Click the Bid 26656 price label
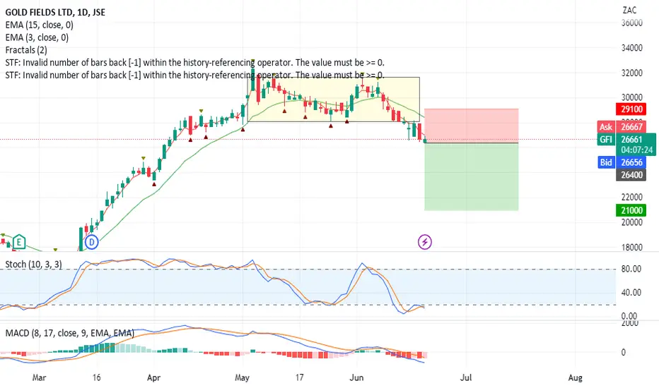The height and width of the screenshot is (388, 659). pos(622,162)
